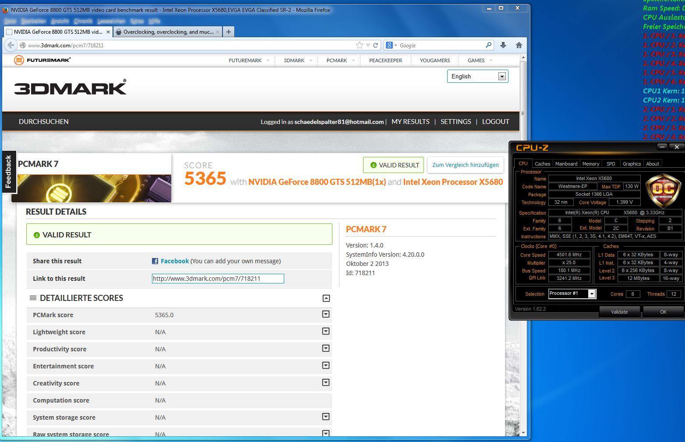
Task: Click the LOGOUT link
Action: click(495, 122)
